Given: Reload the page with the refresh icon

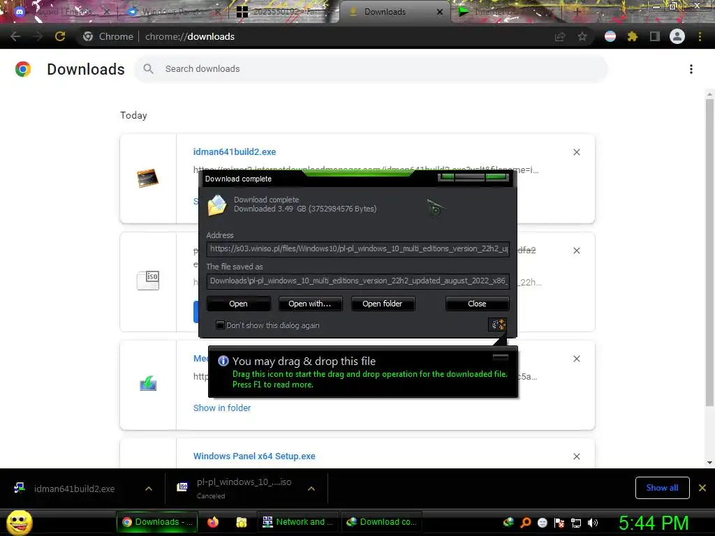Looking at the screenshot, I should tap(60, 36).
